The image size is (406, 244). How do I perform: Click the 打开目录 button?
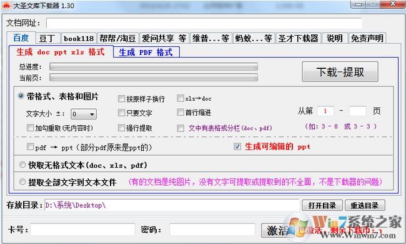(x=322, y=205)
